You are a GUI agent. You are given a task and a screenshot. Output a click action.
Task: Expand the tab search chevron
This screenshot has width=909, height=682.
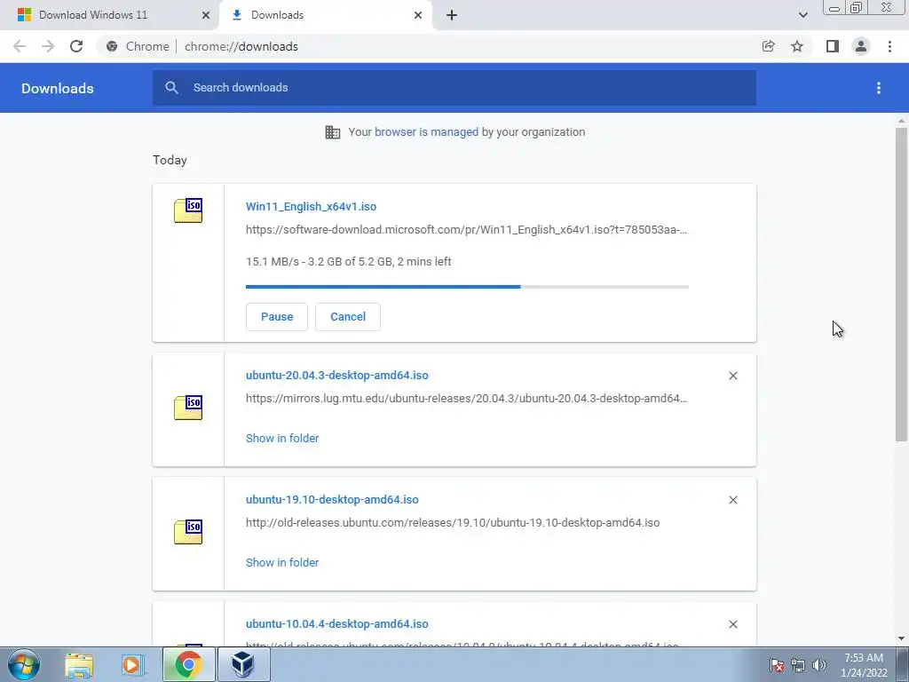point(802,15)
